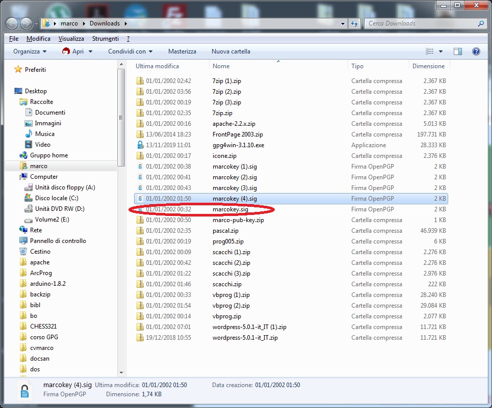Image resolution: width=492 pixels, height=408 pixels.
Task: Expand dropdown arrow next to Apri
Action: click(90, 51)
